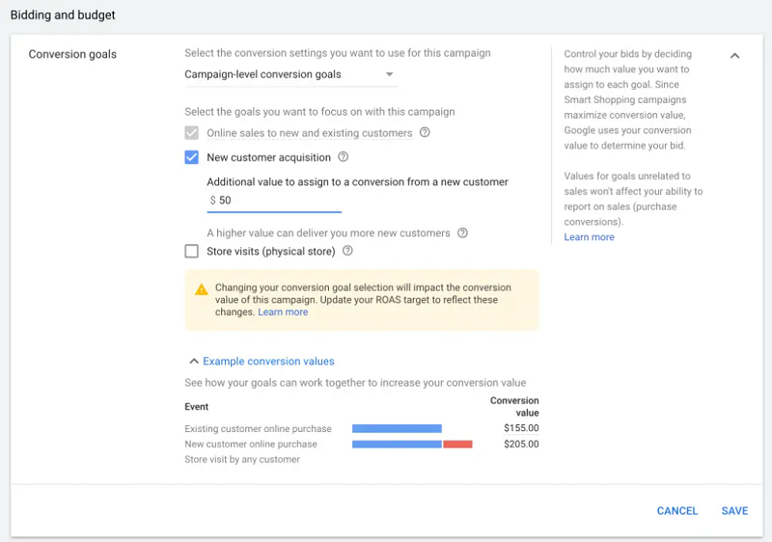772x542 pixels.
Task: Click help icon beside Store visits option
Action: [347, 252]
